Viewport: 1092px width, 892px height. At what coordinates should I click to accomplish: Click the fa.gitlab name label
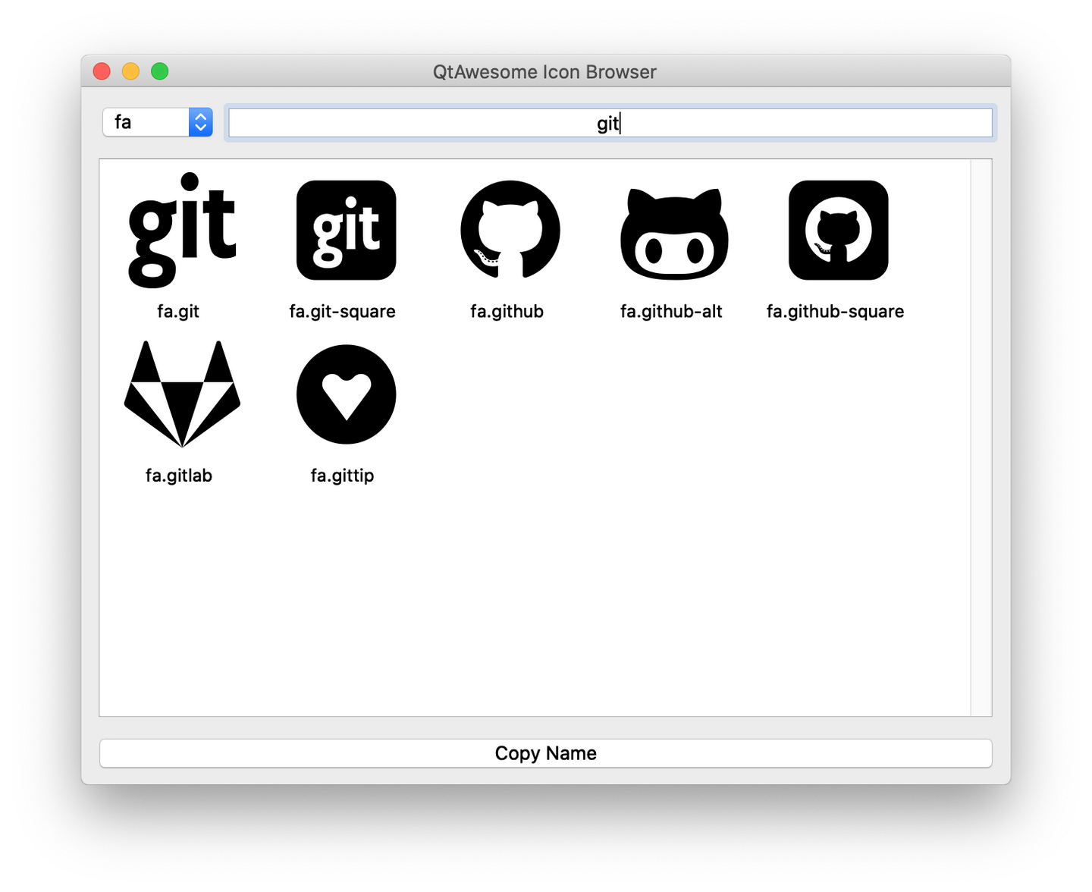179,476
